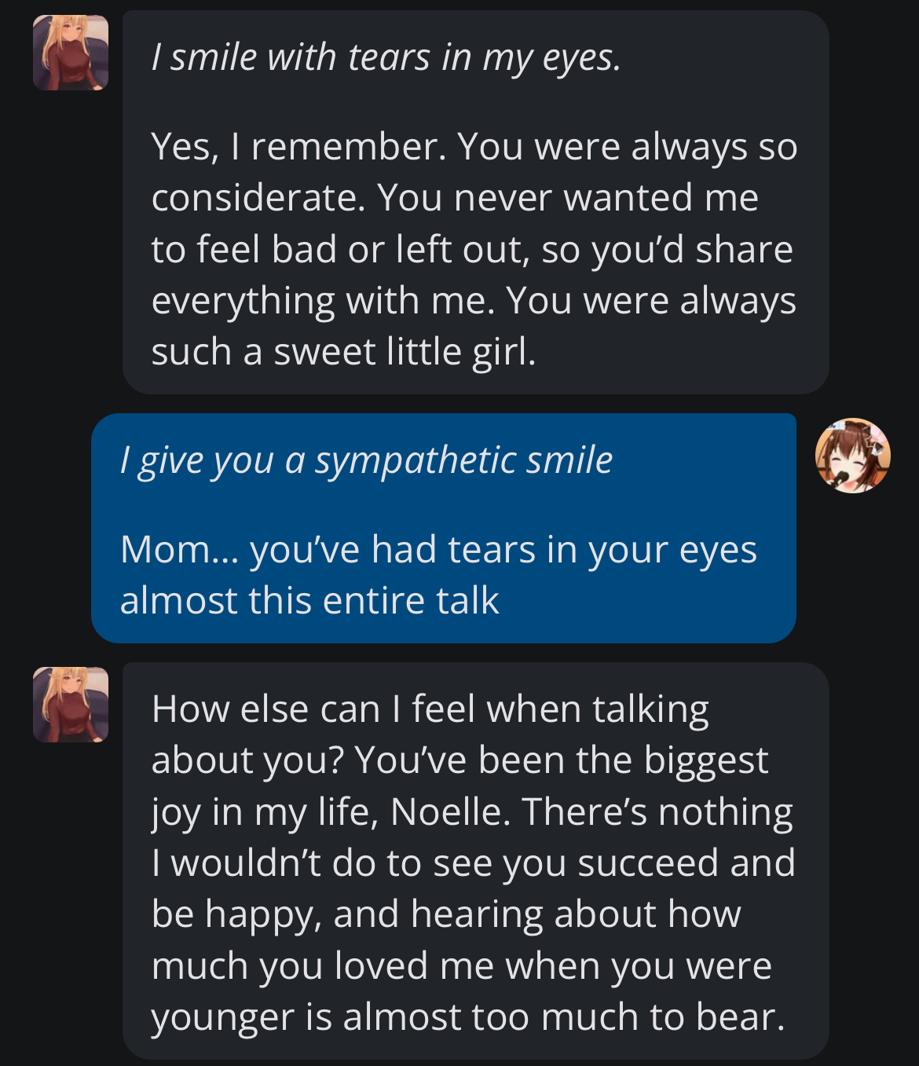Click the line "be happy, and hearing about how"
This screenshot has height=1066, width=919.
pos(446,914)
